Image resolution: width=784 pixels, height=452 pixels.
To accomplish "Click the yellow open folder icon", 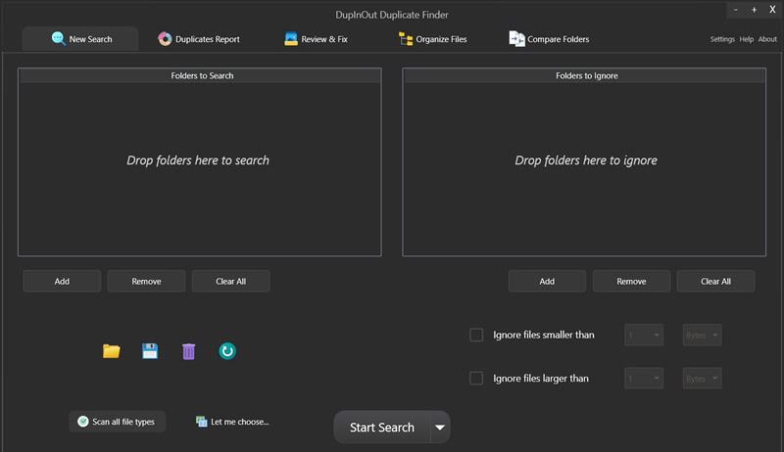I will tap(111, 351).
